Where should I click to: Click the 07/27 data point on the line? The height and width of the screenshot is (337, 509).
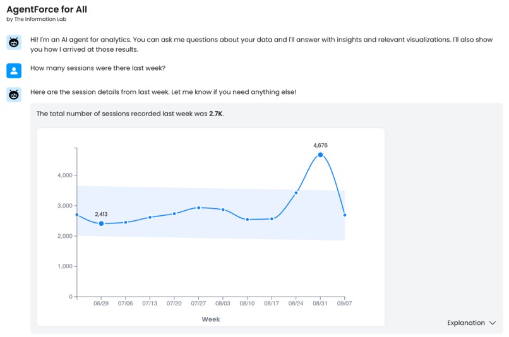click(198, 208)
